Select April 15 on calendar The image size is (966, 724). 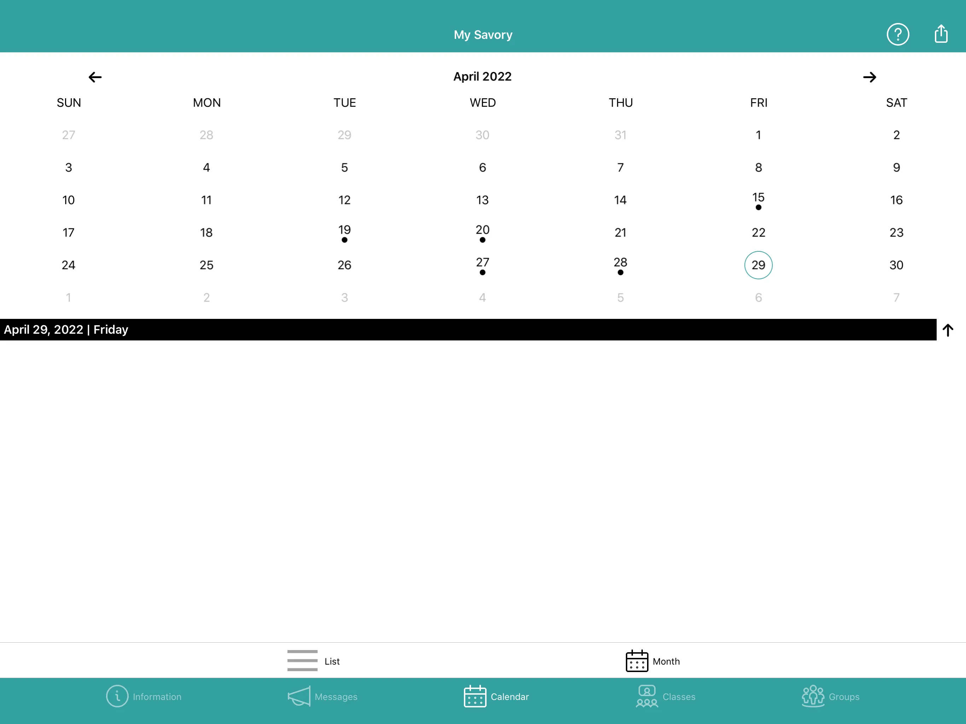point(758,200)
